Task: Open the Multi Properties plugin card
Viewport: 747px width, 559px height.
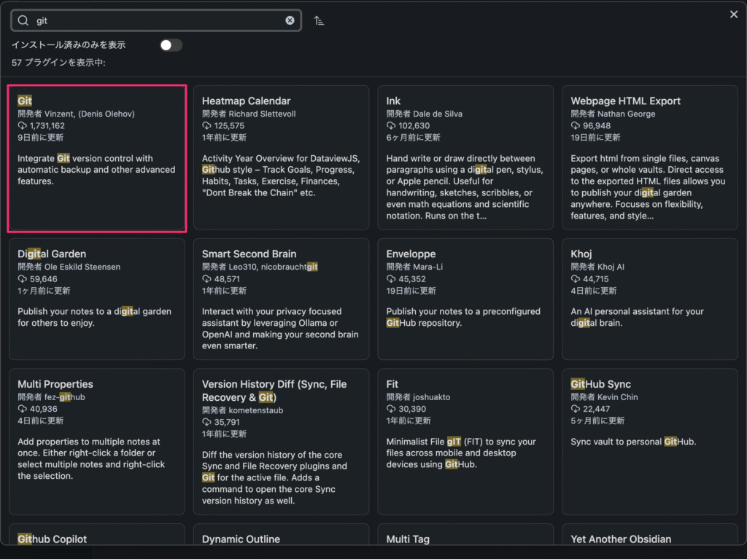Action: point(97,442)
